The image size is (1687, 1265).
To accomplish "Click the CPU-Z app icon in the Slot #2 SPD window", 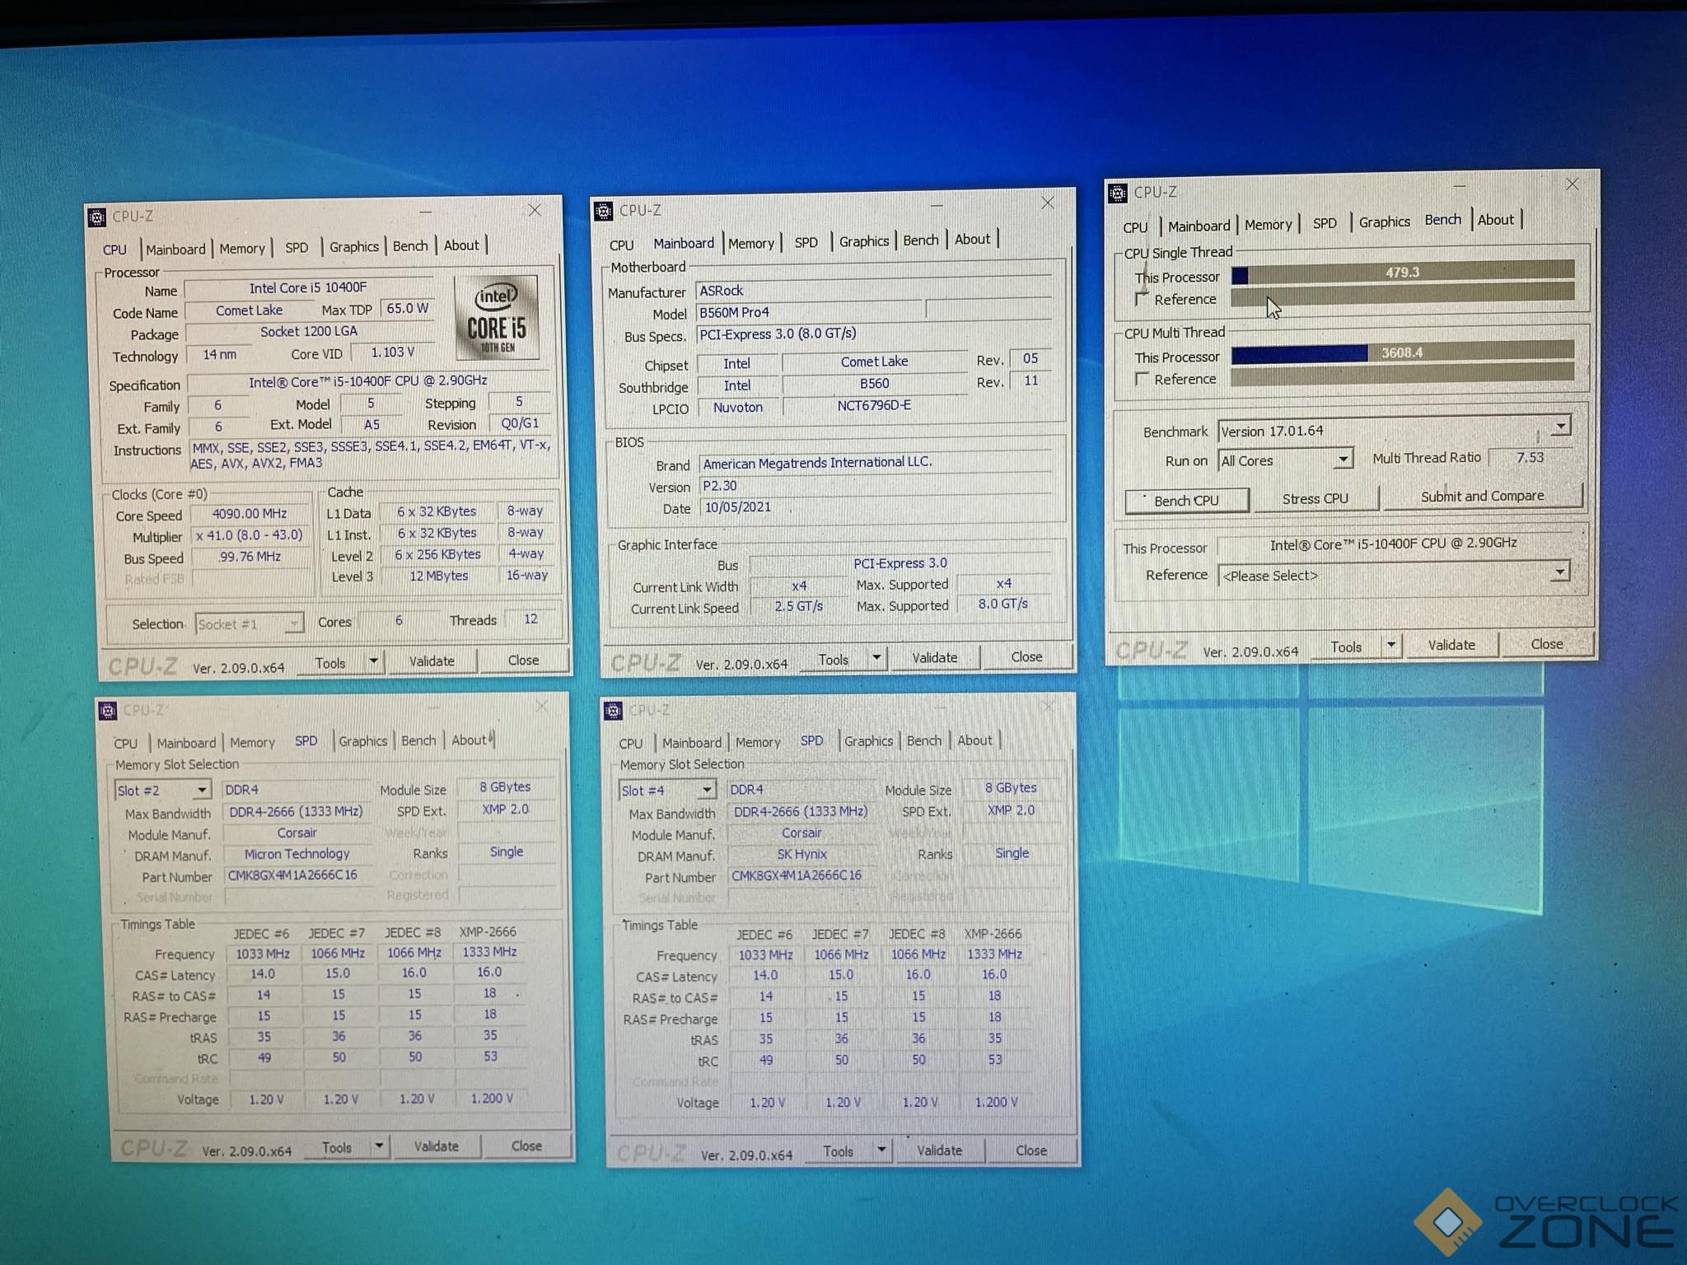I will pyautogui.click(x=107, y=711).
